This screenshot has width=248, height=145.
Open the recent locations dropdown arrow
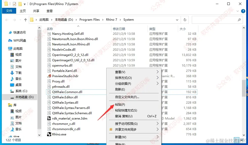point(20,20)
